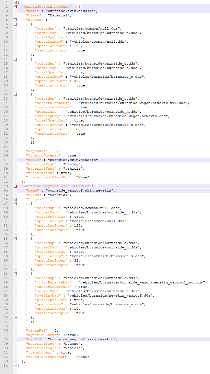The image size is (210, 374).
Task: Collapse the stage fold marker on line 55
Action: (x=15, y=239)
